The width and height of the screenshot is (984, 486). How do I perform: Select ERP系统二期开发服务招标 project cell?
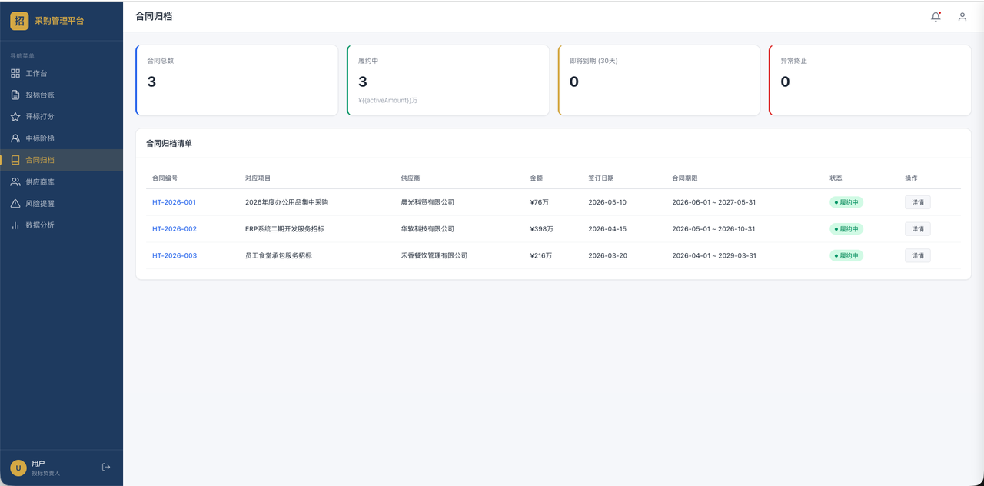tap(284, 229)
